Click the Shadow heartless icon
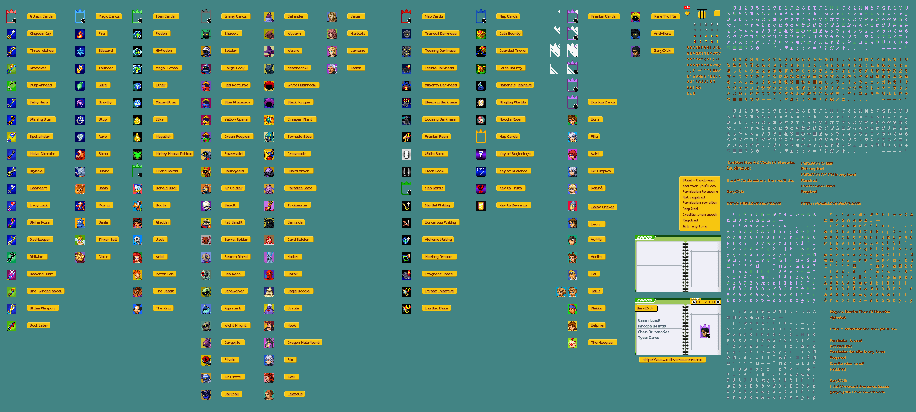 [x=206, y=34]
